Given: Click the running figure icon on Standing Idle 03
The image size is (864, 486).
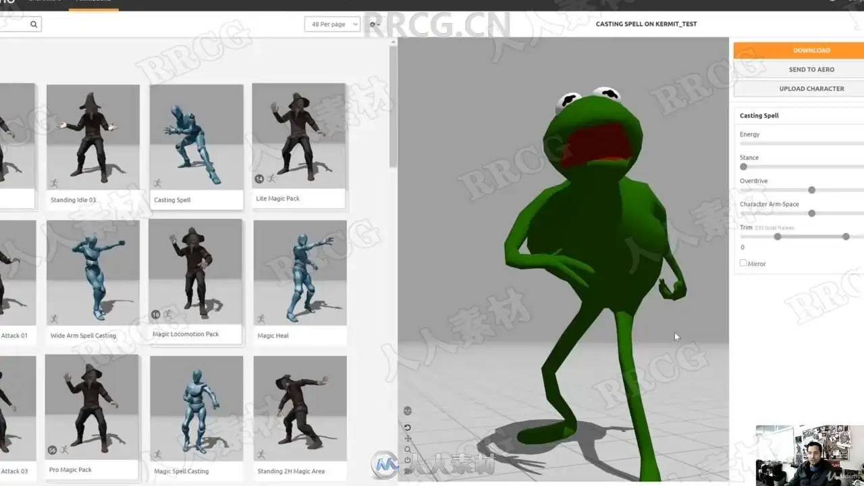Looking at the screenshot, I should click(54, 183).
